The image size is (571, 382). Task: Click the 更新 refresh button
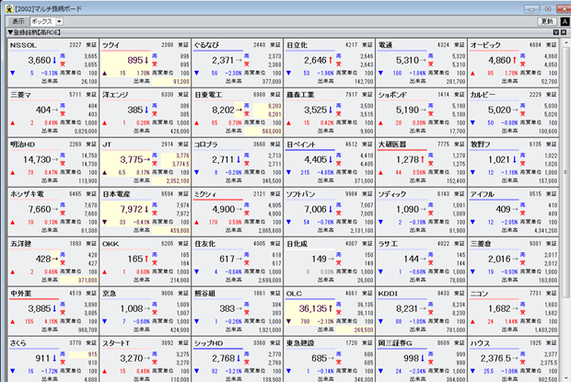[x=547, y=21]
